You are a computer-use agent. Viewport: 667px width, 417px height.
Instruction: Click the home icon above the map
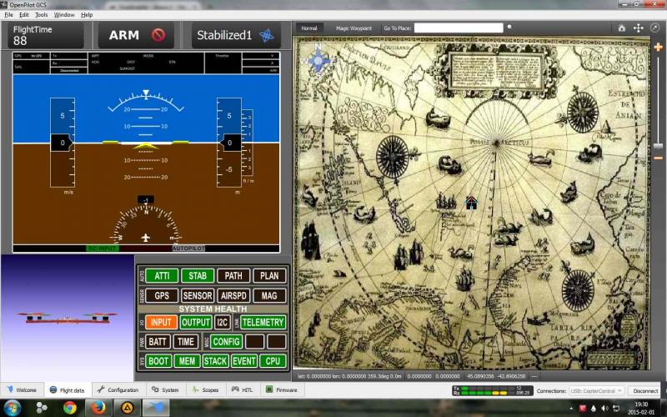point(621,28)
